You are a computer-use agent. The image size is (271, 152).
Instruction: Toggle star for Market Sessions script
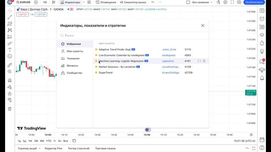coord(96,67)
